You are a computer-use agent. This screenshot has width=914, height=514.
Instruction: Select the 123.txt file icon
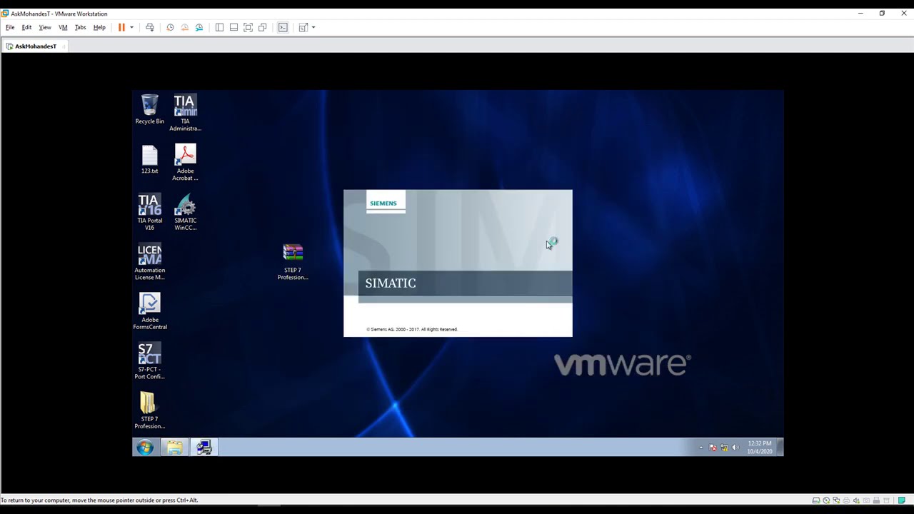(x=149, y=160)
